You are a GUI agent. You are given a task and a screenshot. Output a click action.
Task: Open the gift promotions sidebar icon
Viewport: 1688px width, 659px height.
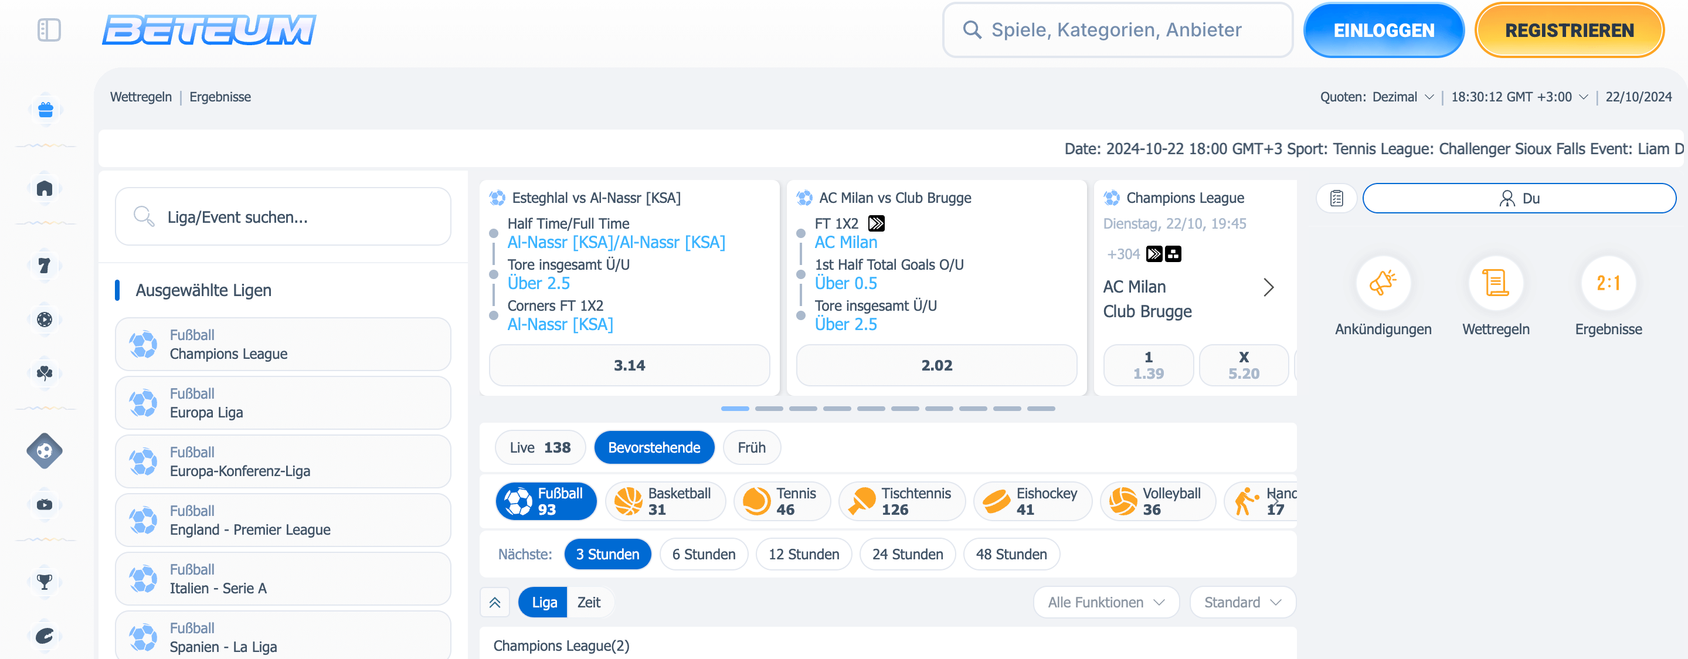pyautogui.click(x=45, y=110)
